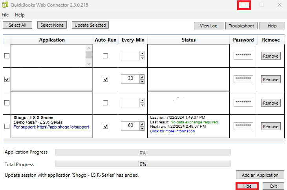Image resolution: width=287 pixels, height=190 pixels.
Task: Remove the first row's application
Action: click(271, 56)
